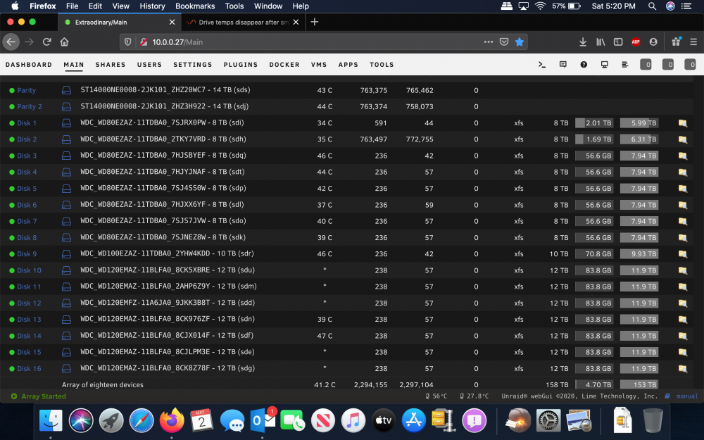Image resolution: width=704 pixels, height=440 pixels.
Task: Open the Bookmarks menu in menu bar
Action: [195, 6]
